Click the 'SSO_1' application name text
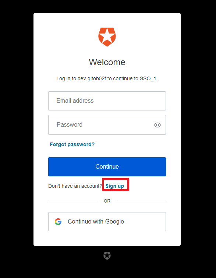The image size is (216, 278). point(148,78)
